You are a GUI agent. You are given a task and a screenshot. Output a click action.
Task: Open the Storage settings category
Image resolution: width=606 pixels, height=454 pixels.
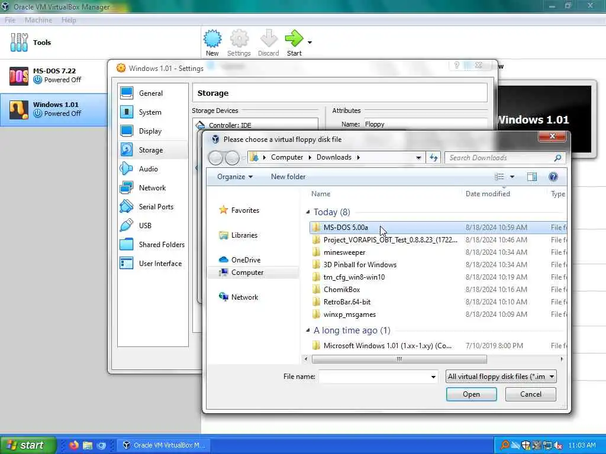pos(153,150)
